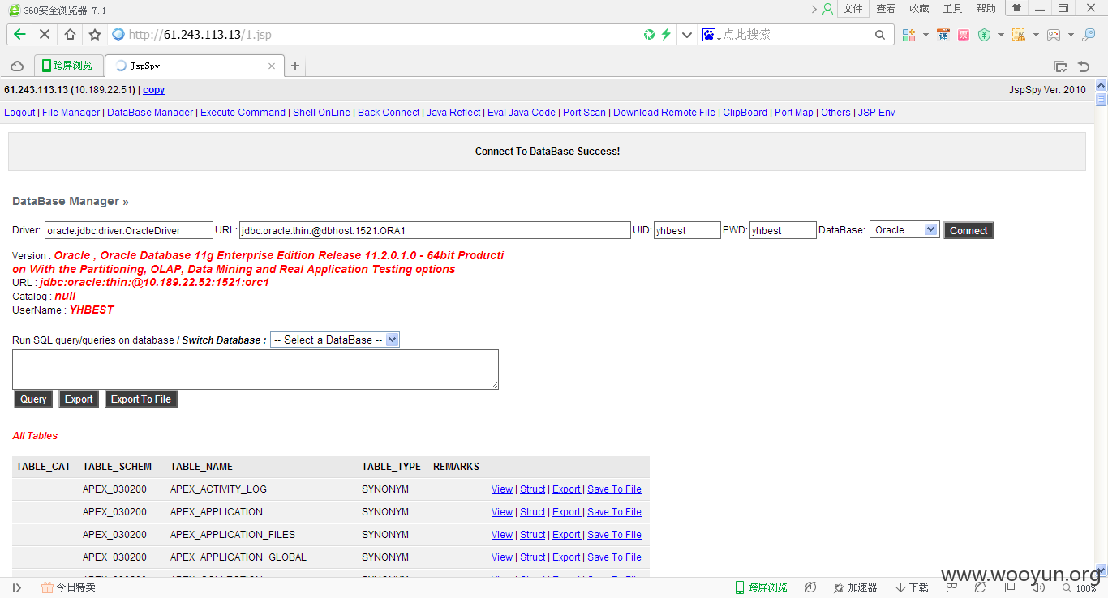Open the 帮助 menu

coord(986,8)
